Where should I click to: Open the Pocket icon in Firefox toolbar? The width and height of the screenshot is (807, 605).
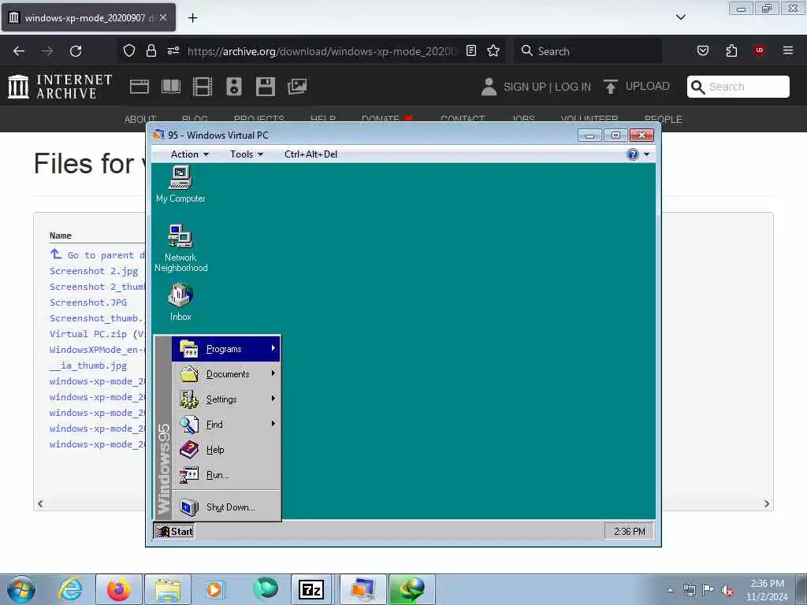click(702, 50)
